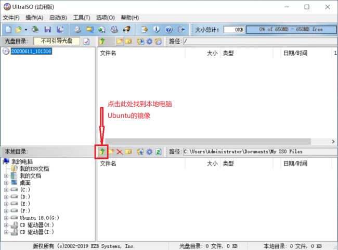The height and width of the screenshot is (250, 338).
Task: Go up one level in disc directory toolbar
Action: [x=102, y=41]
